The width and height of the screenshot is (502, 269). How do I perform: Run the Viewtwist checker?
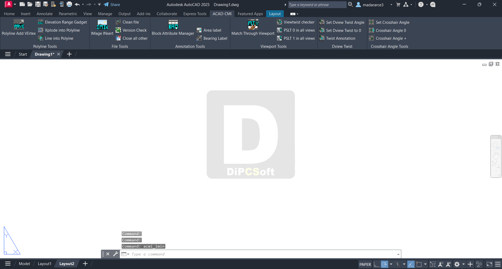pos(296,22)
